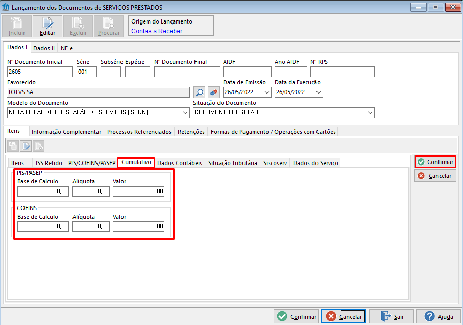Click PIS/PASEP Base de Calculo field
463x325 pixels.
point(43,191)
